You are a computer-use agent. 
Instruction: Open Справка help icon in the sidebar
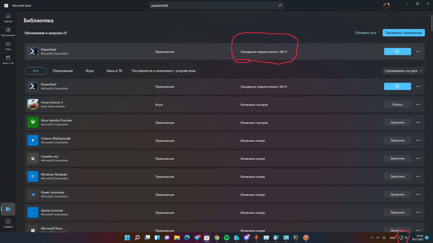click(x=8, y=223)
